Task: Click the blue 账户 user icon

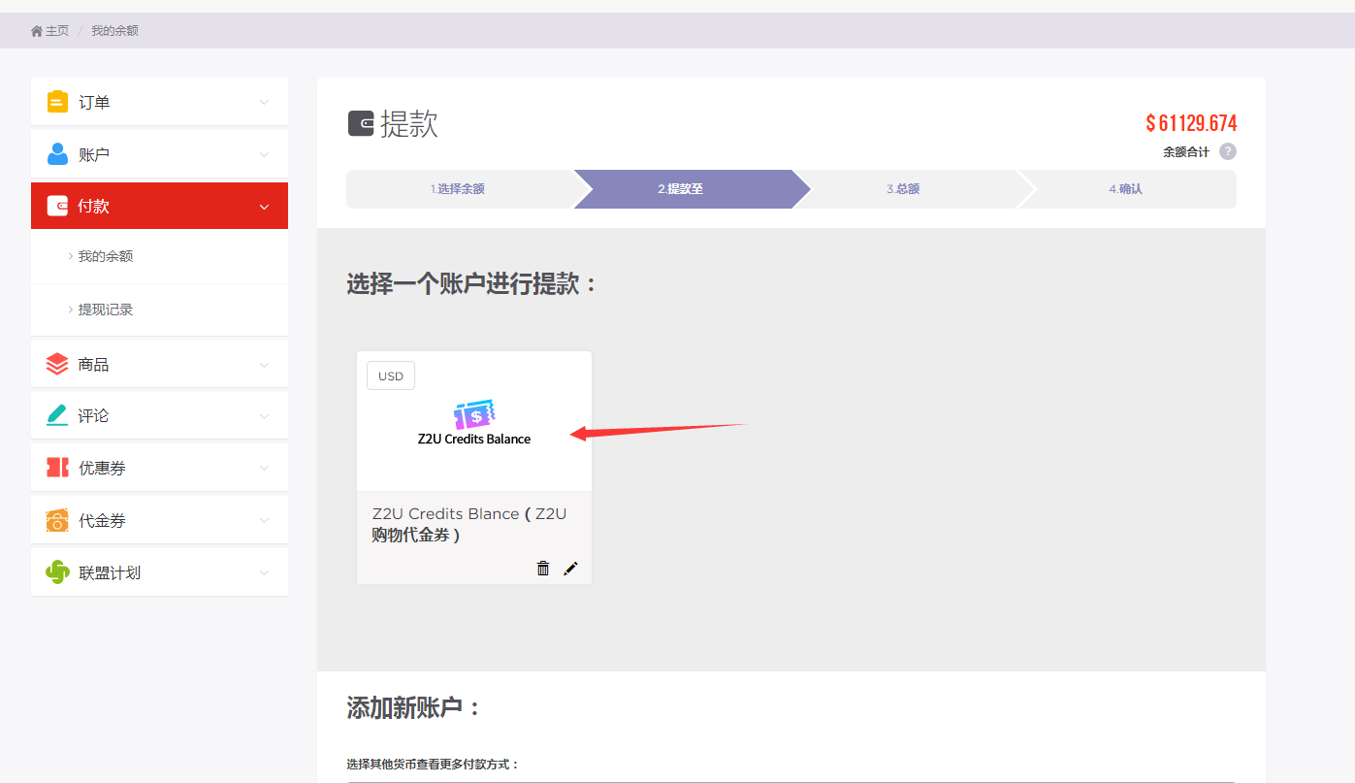Action: (x=57, y=154)
